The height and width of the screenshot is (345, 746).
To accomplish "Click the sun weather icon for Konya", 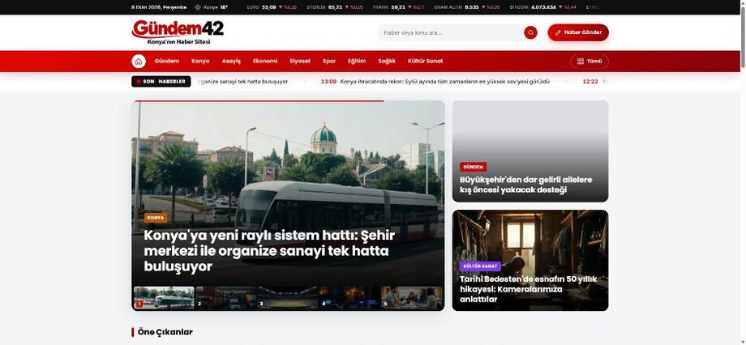I will click(198, 7).
